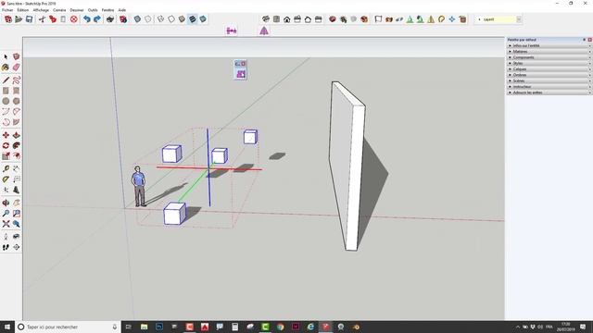The height and width of the screenshot is (333, 593).
Task: Pick the Paint Bucket tool
Action: click(x=6, y=68)
